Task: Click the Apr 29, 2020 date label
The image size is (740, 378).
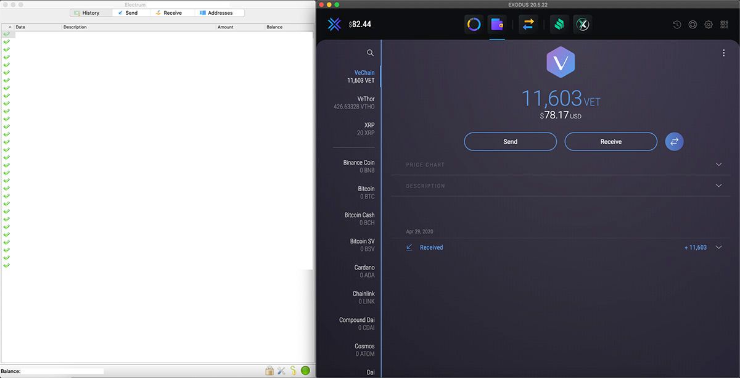Action: tap(419, 232)
